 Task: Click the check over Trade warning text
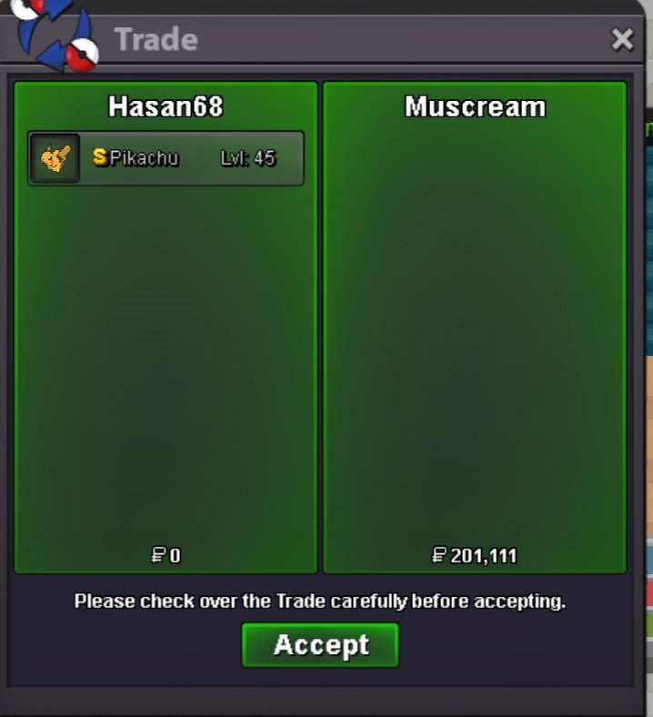click(x=320, y=601)
